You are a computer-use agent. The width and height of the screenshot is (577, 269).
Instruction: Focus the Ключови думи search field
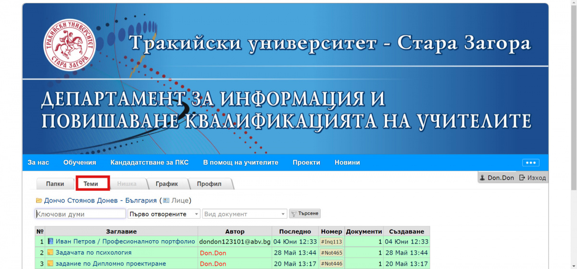coord(80,214)
